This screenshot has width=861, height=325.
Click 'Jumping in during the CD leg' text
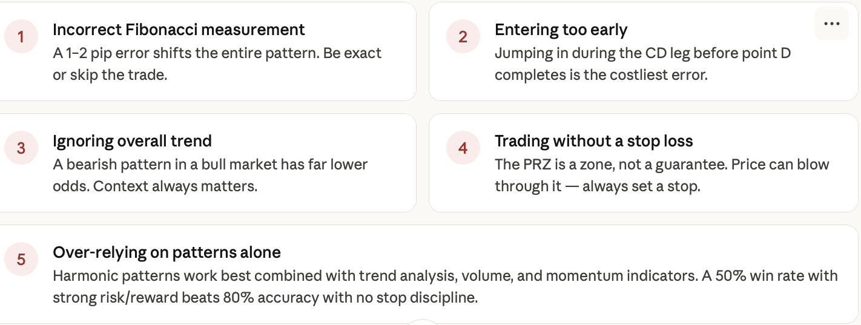tap(642, 53)
